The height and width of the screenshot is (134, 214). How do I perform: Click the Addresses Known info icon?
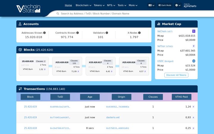pos(44,33)
